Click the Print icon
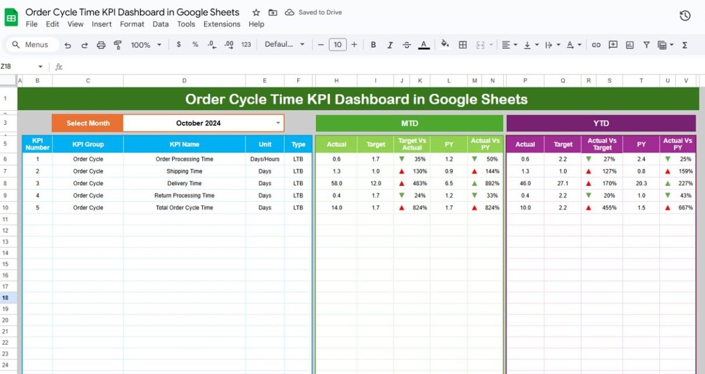The width and height of the screenshot is (705, 374). pyautogui.click(x=101, y=45)
